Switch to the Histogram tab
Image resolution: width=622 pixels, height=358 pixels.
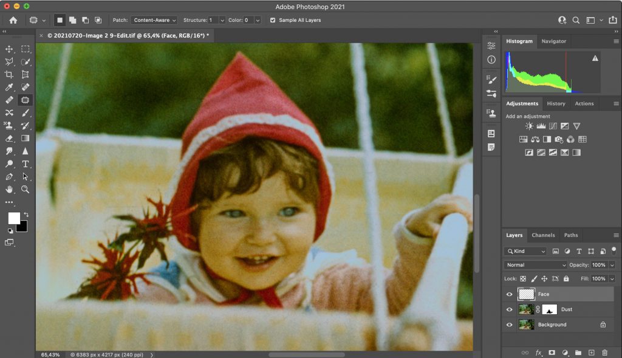click(519, 41)
